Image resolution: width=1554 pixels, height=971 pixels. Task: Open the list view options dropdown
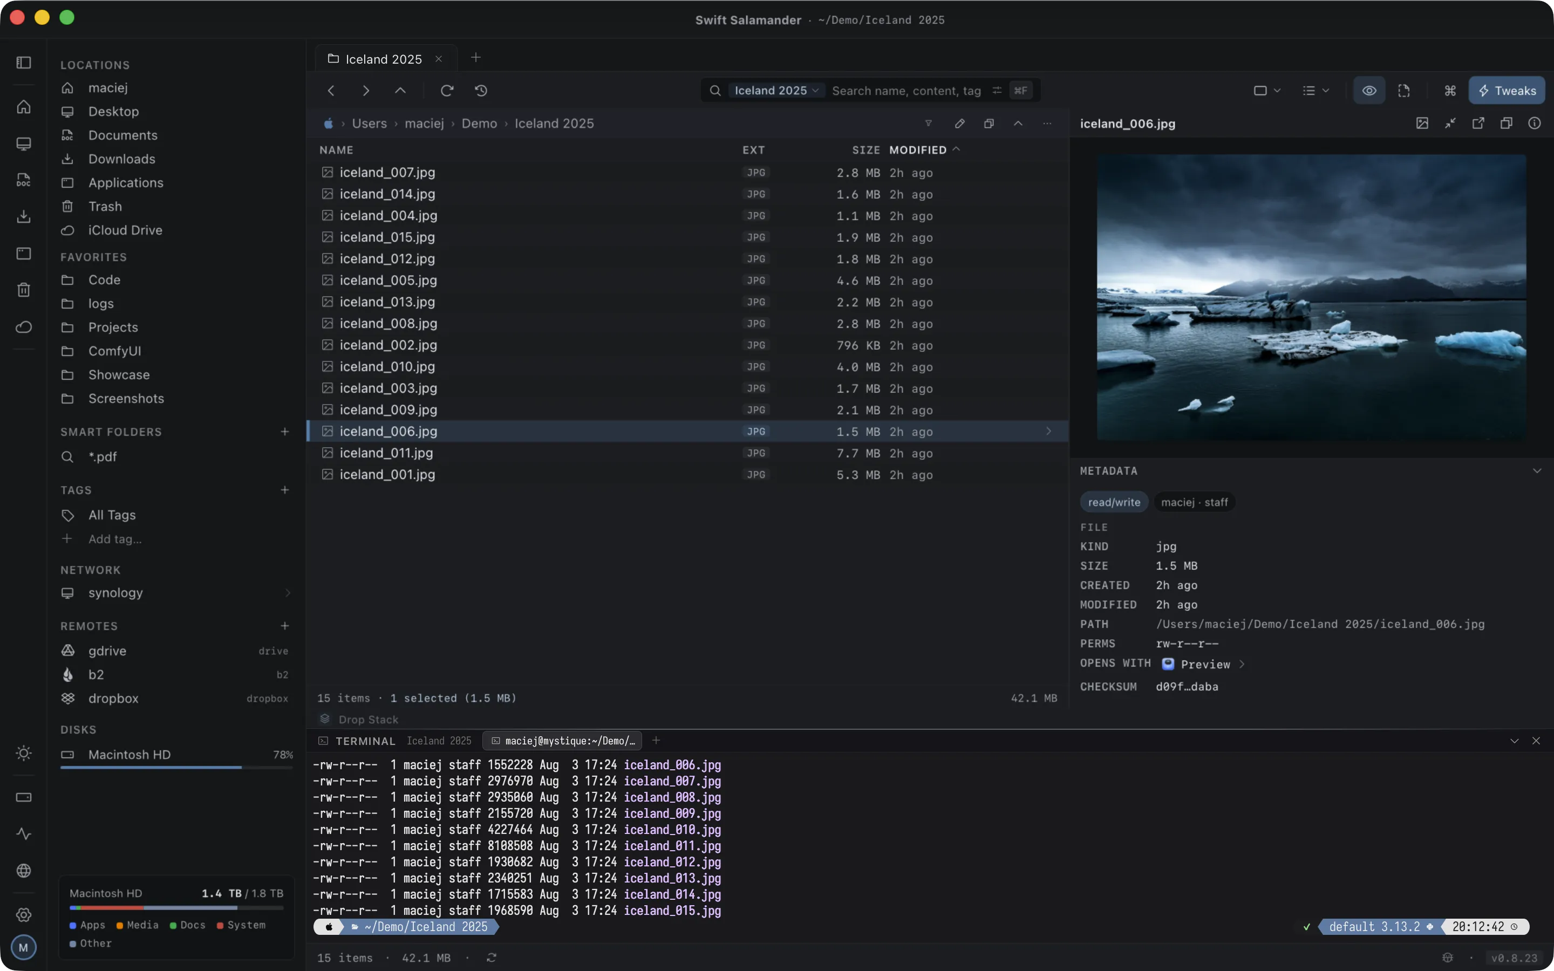pyautogui.click(x=1315, y=91)
